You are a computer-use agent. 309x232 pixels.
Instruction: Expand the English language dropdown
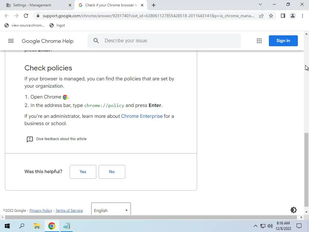point(111,209)
